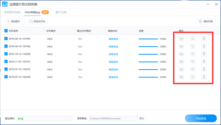Open output folder for 2019-07-15 163628
The width and height of the screenshot is (221, 125).
point(182,77)
